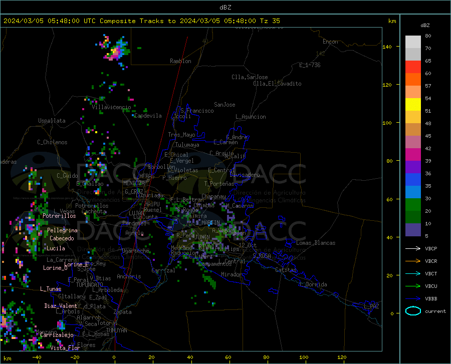Image resolution: width=451 pixels, height=364 pixels.
Task: Click the 'Ramblon' place label
Action: [x=180, y=61]
